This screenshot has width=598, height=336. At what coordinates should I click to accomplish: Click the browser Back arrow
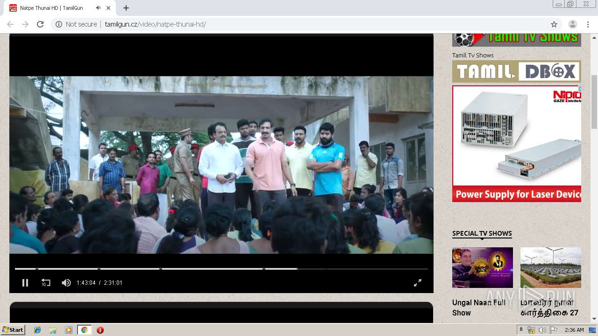tap(10, 24)
